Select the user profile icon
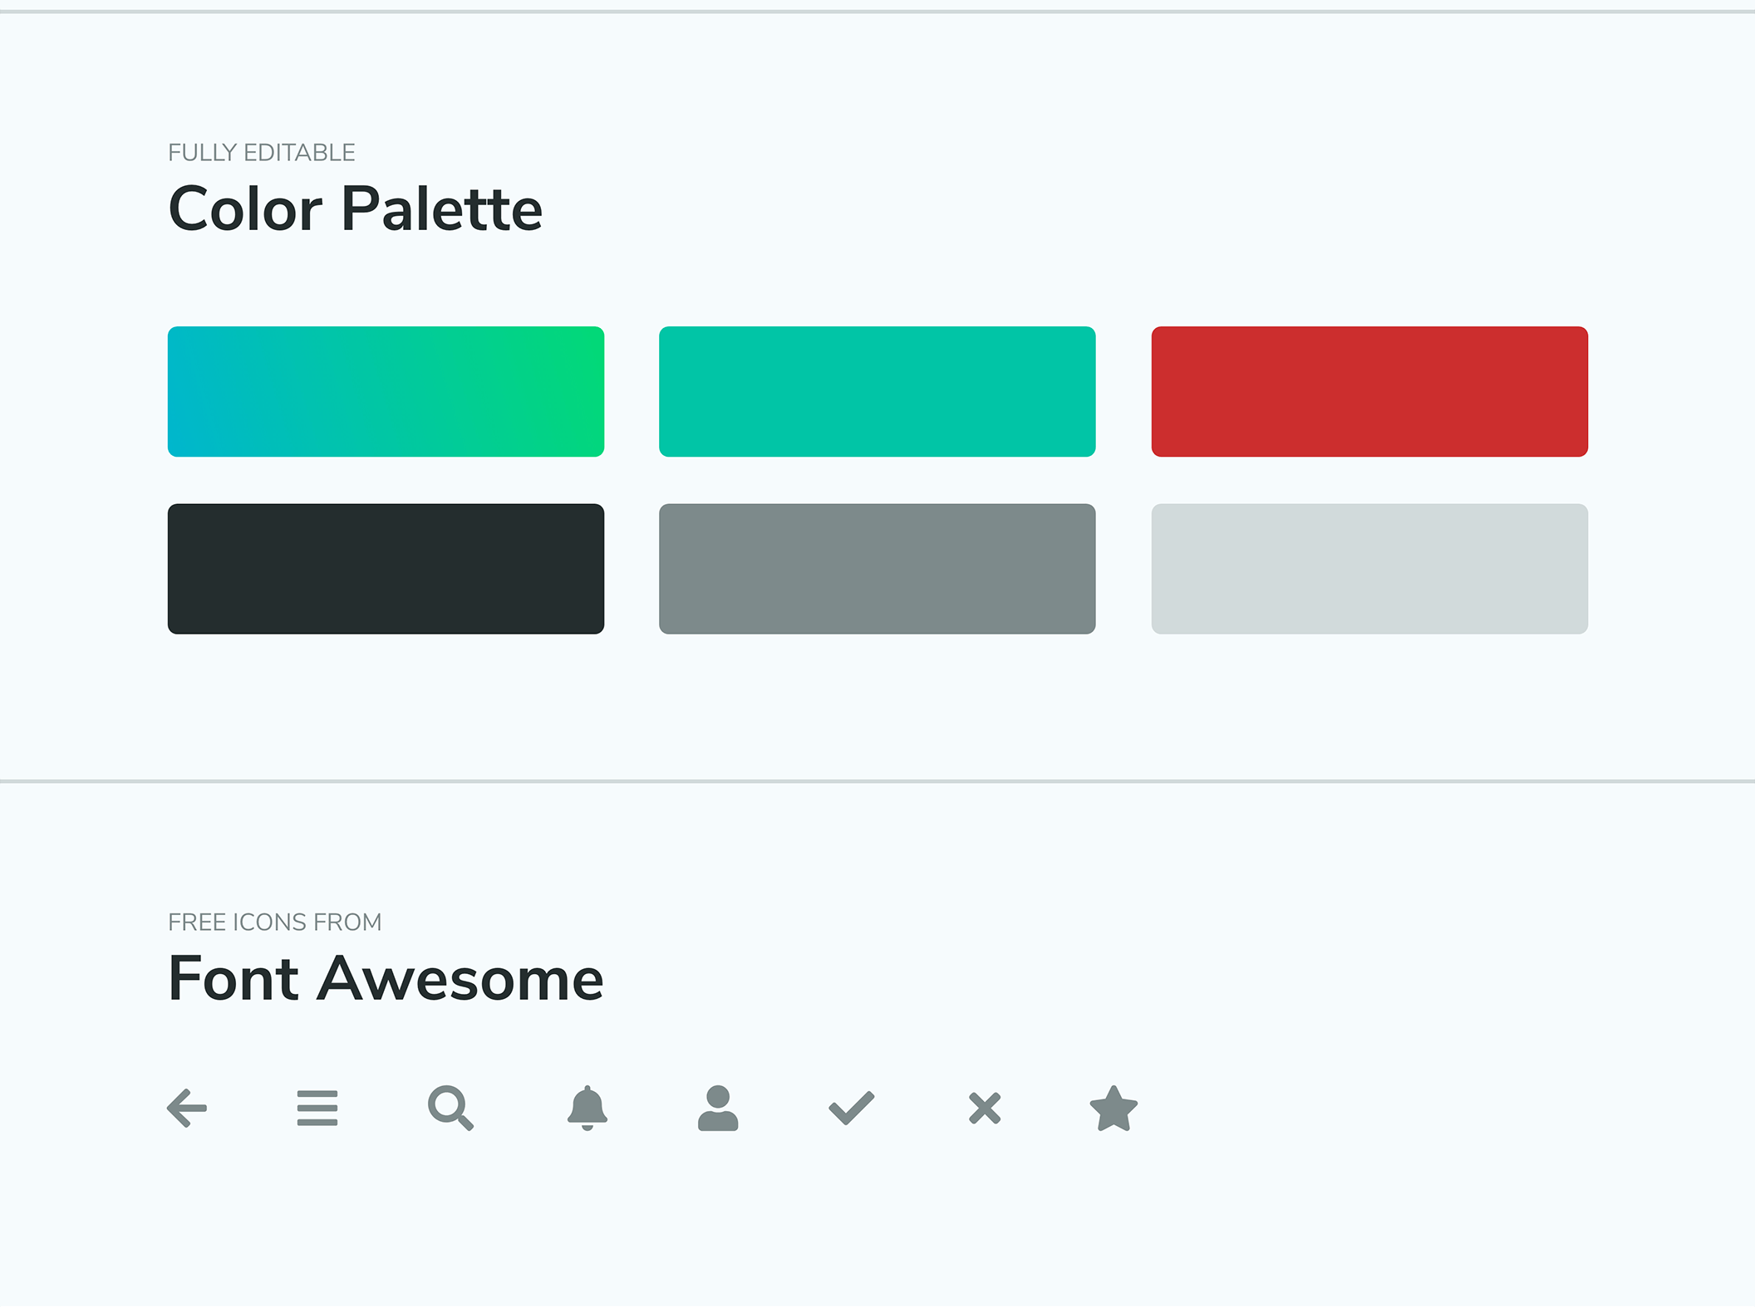 click(718, 1108)
